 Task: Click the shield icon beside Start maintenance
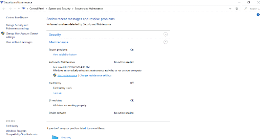[x=55, y=75]
